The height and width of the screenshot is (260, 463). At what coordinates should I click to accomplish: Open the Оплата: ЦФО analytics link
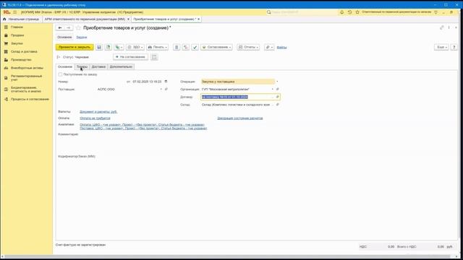click(142, 125)
